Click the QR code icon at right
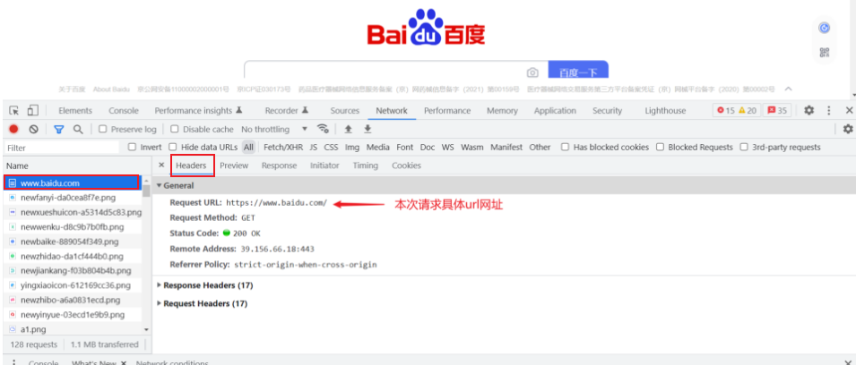 coord(825,52)
